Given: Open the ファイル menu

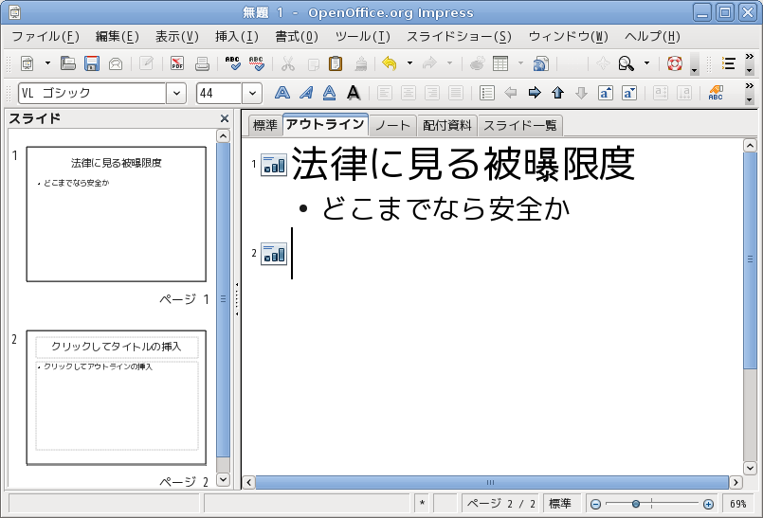Looking at the screenshot, I should click(x=45, y=37).
